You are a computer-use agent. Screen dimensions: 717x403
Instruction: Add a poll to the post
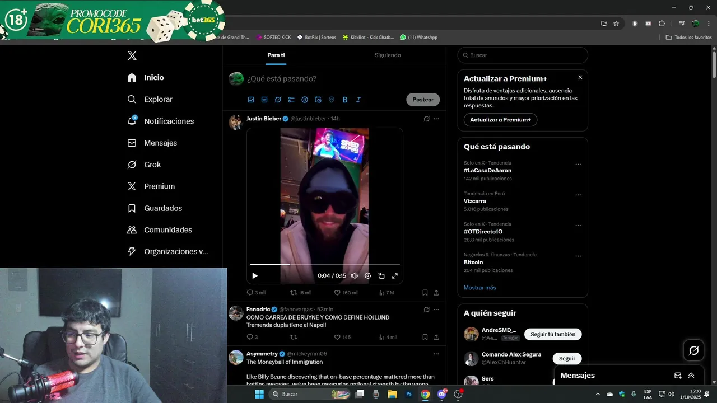[291, 100]
